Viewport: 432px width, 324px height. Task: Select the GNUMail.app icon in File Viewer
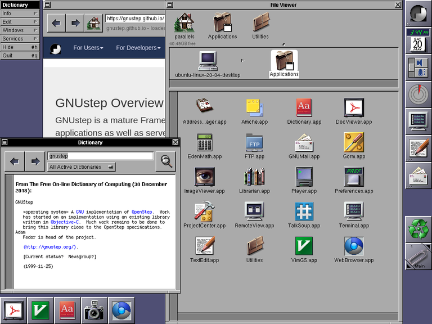(x=304, y=142)
